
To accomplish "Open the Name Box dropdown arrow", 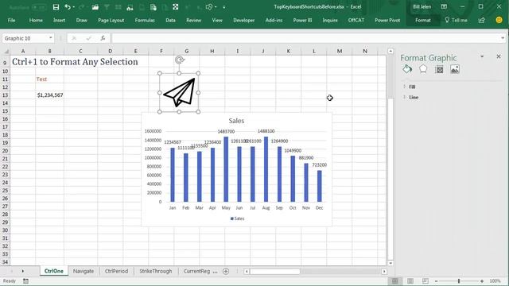I will coord(51,38).
